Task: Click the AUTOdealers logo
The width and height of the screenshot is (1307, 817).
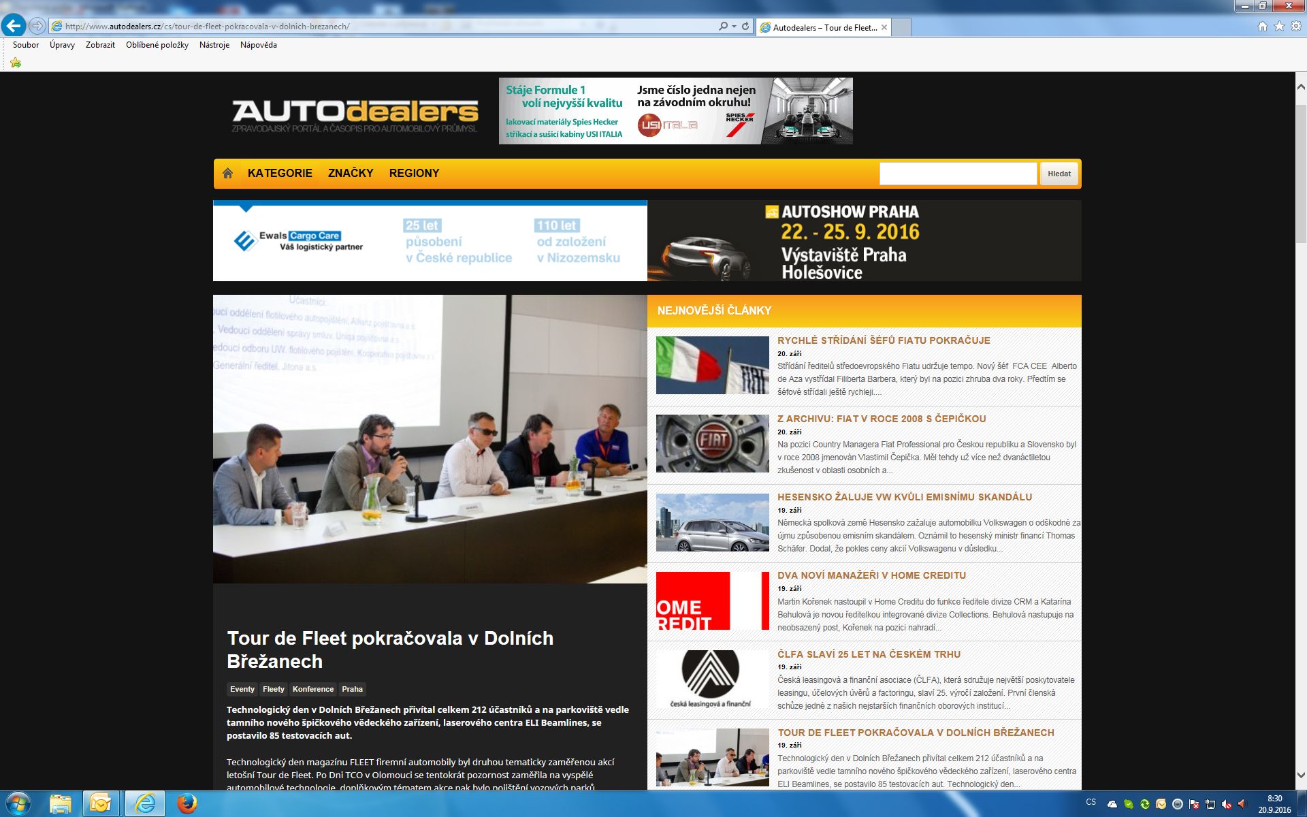Action: [355, 116]
